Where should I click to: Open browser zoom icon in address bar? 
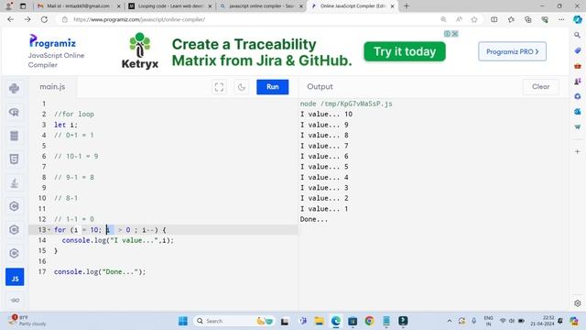(443, 19)
